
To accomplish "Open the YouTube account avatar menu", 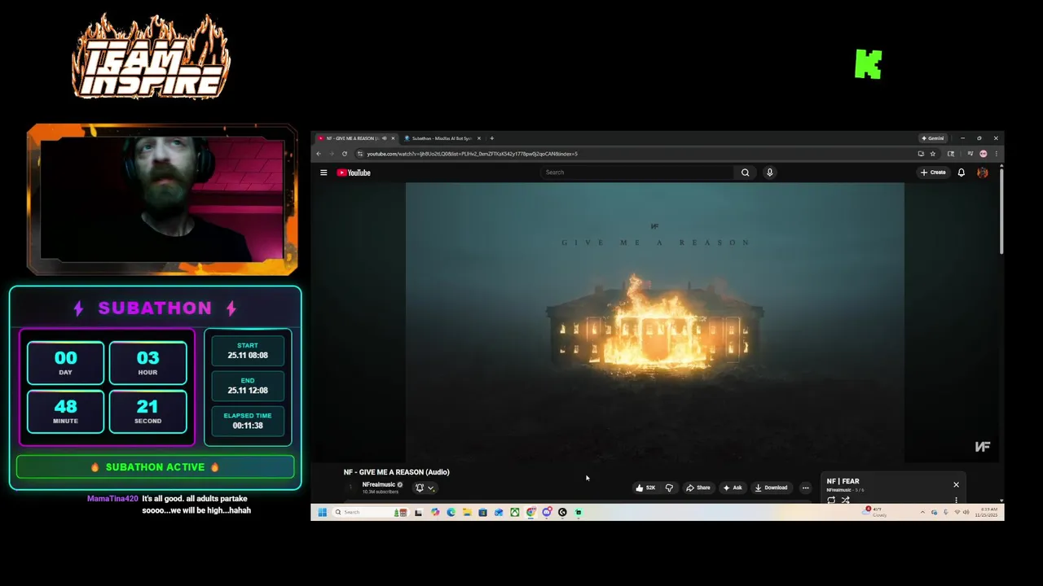I will (983, 173).
